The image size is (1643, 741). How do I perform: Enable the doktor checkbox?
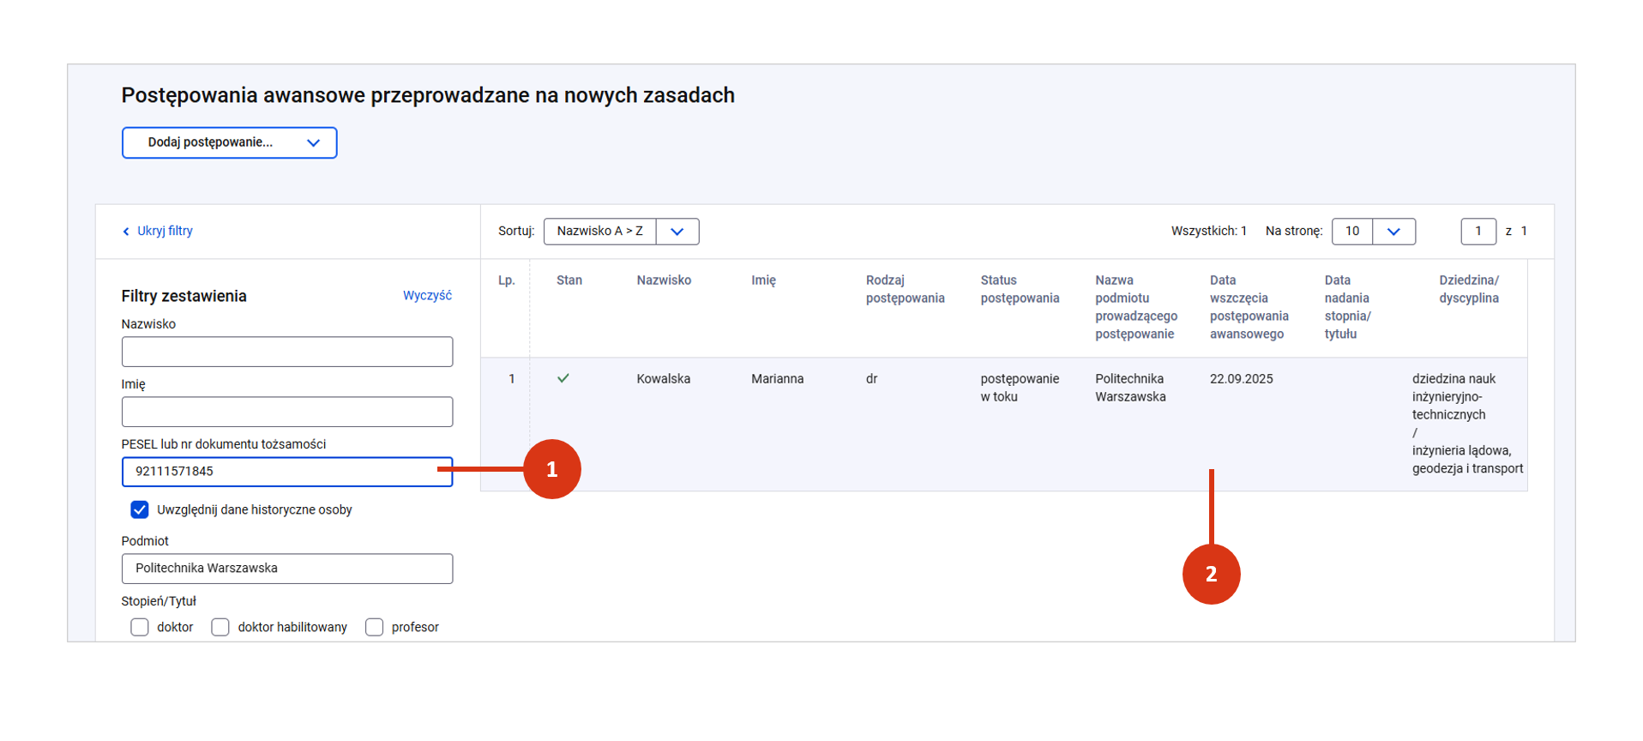[x=140, y=627]
